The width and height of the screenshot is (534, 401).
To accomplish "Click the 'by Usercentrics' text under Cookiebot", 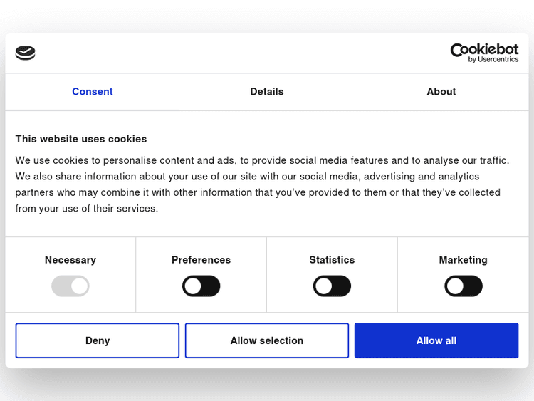I will coord(493,60).
